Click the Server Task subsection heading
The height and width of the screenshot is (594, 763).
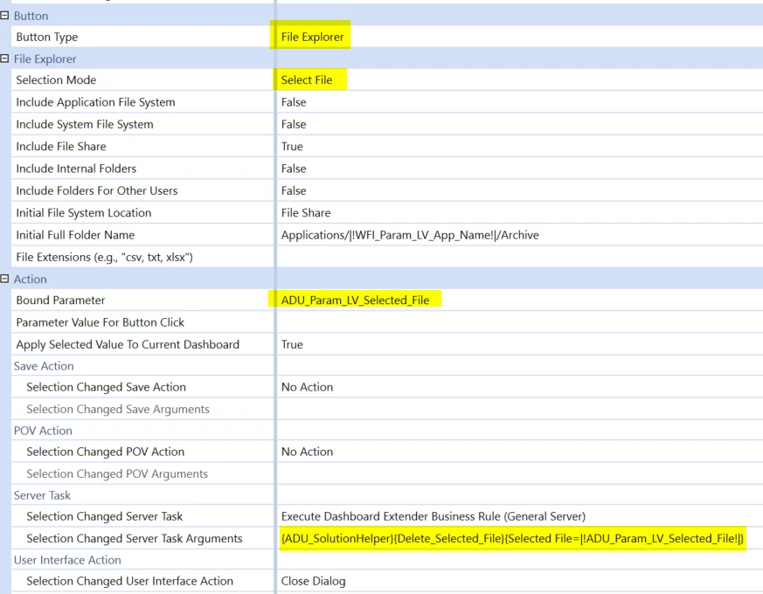[42, 495]
